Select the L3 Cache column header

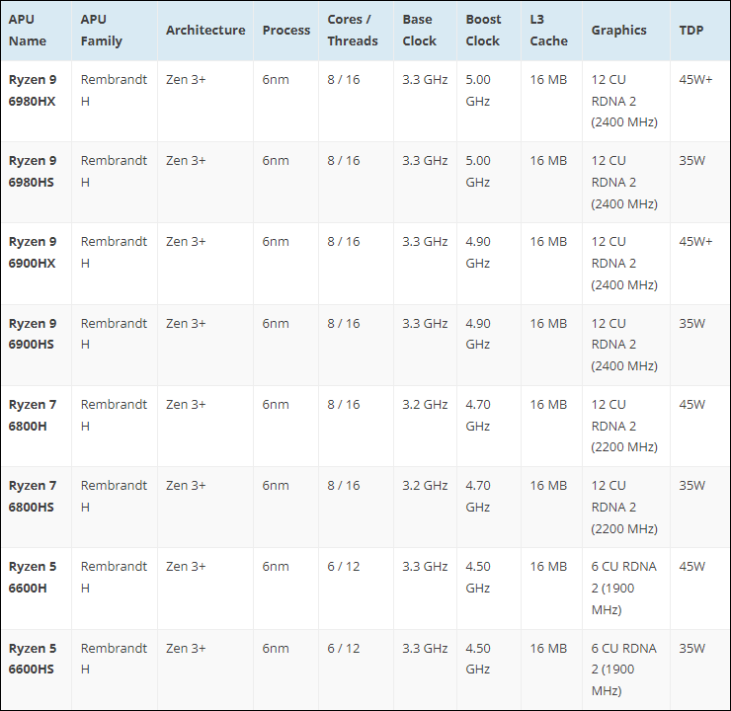click(548, 31)
